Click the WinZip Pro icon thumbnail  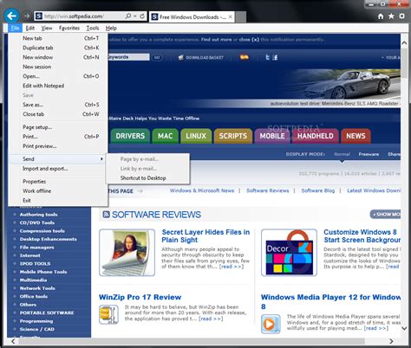[108, 314]
